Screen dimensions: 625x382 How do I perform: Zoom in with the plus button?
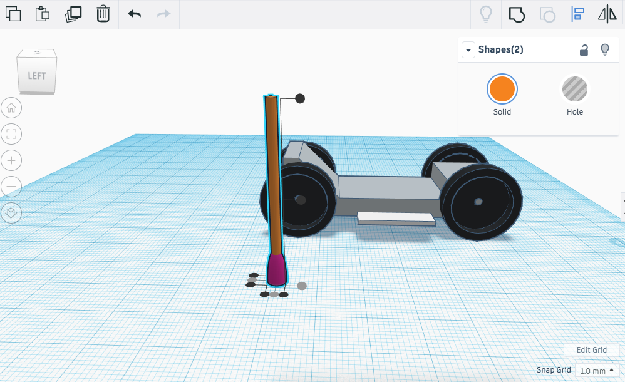click(x=11, y=160)
